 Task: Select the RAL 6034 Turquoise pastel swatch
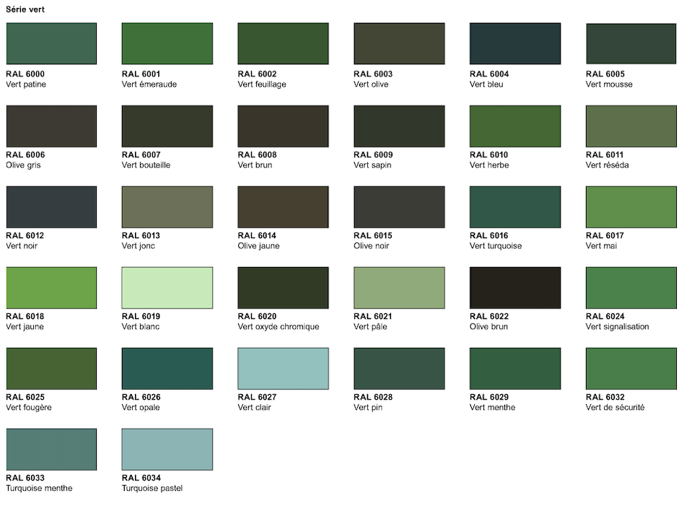point(167,449)
